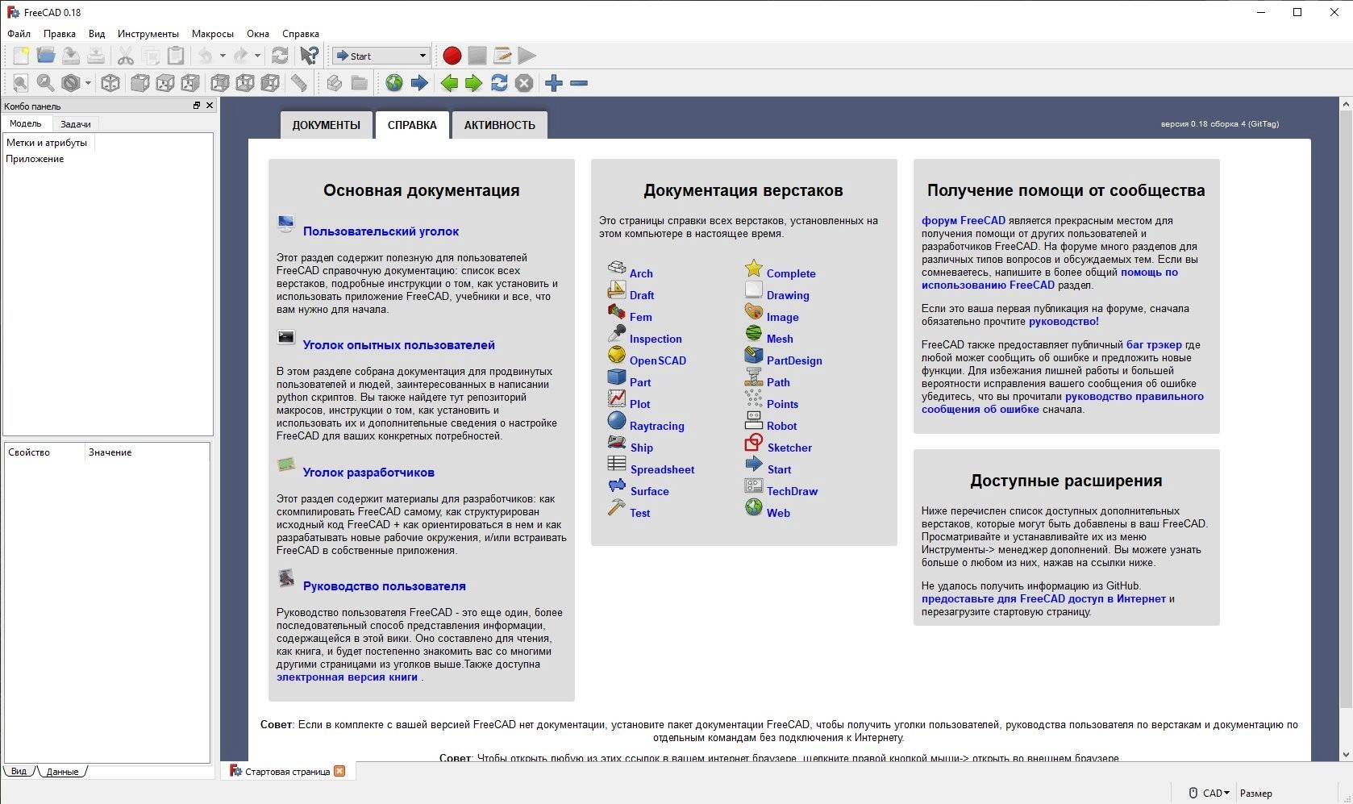The image size is (1353, 804).
Task: Open the Правка menu
Action: point(60,34)
